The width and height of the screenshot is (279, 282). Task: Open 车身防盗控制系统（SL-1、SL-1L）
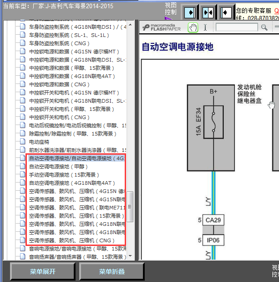pos(69,35)
